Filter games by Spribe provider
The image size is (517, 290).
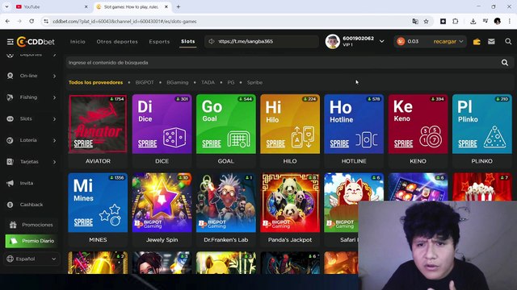pyautogui.click(x=255, y=82)
